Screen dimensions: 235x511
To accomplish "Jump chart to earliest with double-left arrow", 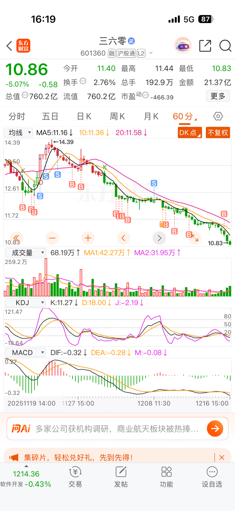I will pos(16,238).
